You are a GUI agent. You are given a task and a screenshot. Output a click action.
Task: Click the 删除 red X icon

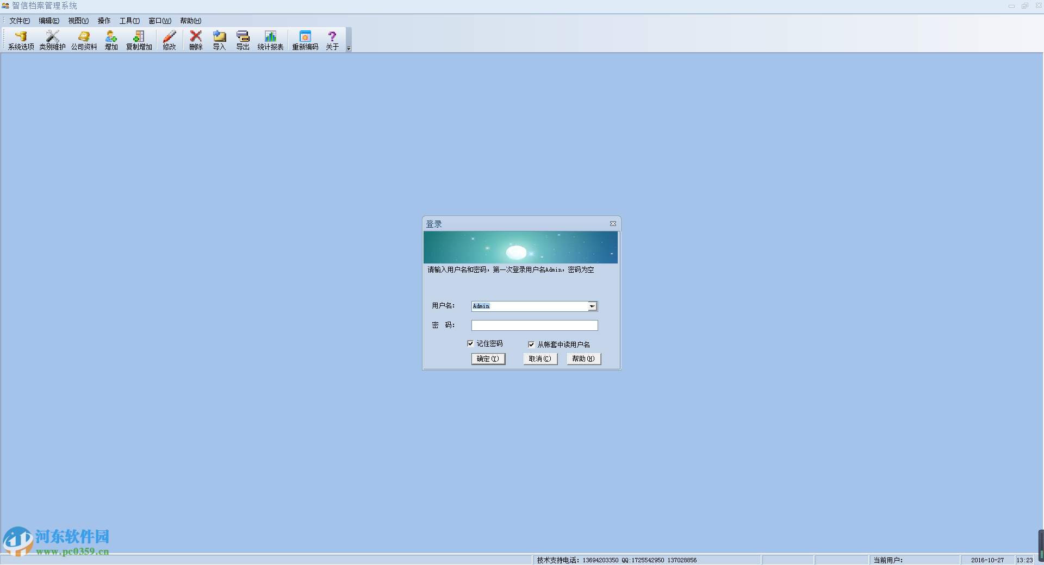[x=196, y=40]
